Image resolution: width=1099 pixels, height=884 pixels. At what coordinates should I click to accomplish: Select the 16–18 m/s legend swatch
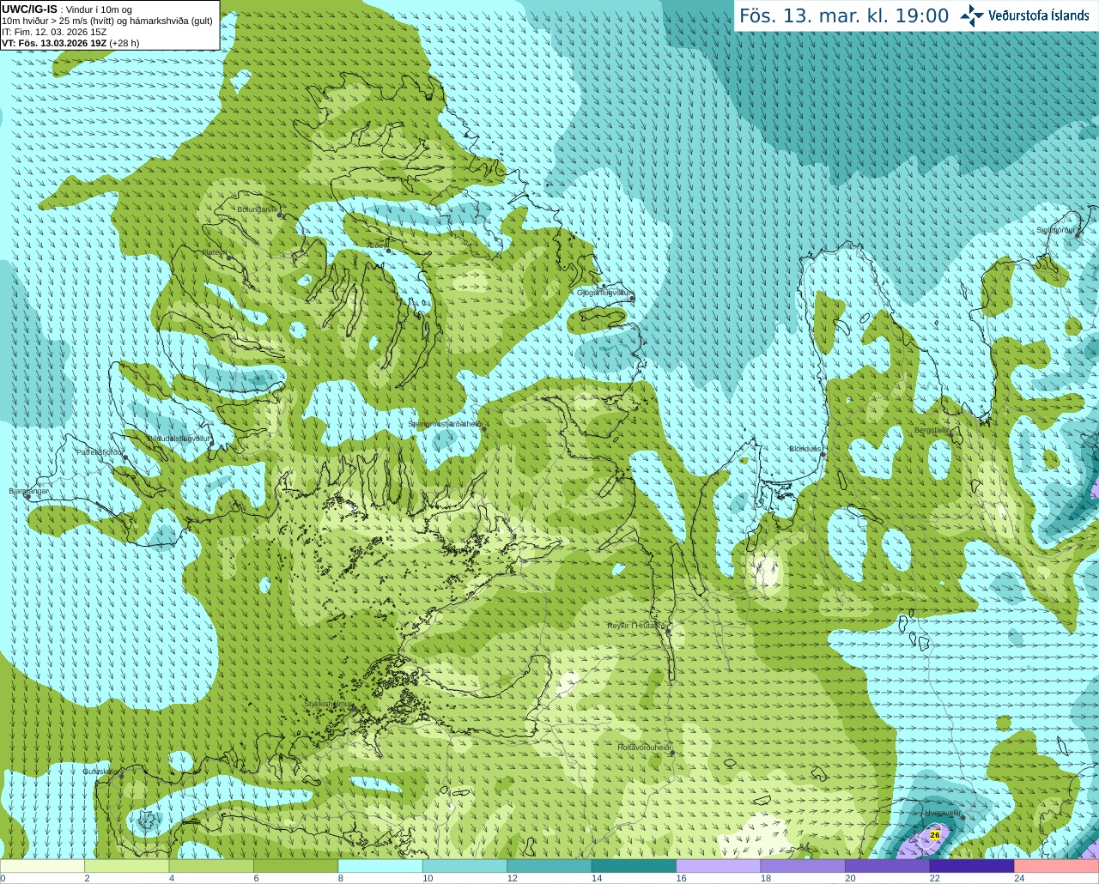tap(719, 866)
